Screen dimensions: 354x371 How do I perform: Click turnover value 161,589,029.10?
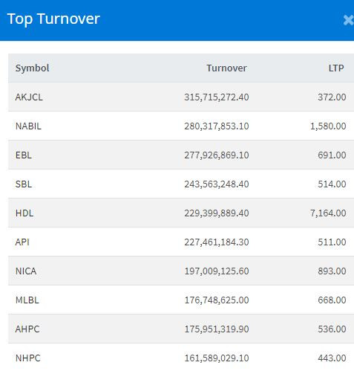pos(217,358)
